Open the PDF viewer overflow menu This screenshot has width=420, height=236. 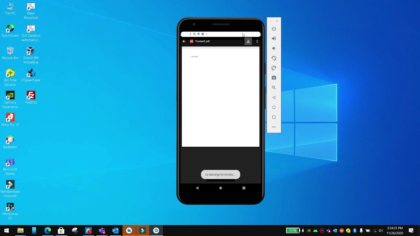coord(257,41)
